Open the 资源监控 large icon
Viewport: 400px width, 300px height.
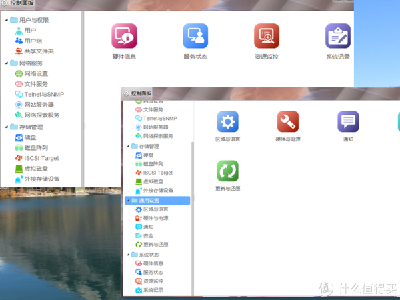267,36
